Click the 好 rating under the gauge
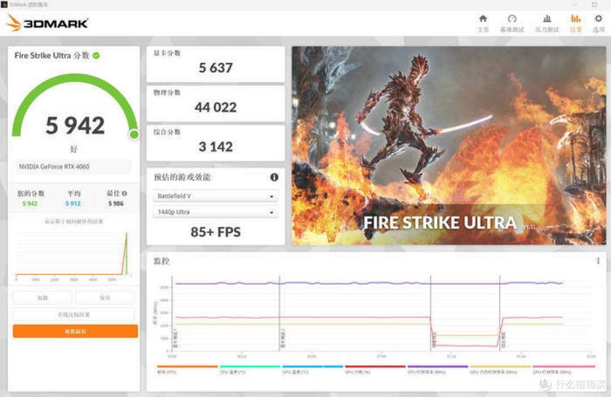Screen dimensions: 611x397 pyautogui.click(x=74, y=149)
